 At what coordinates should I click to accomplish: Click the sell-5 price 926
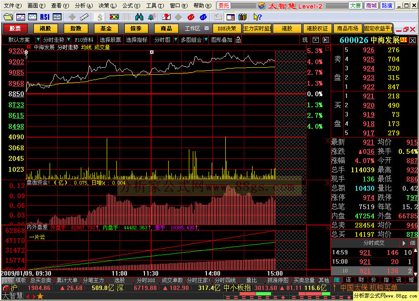pos(368,50)
